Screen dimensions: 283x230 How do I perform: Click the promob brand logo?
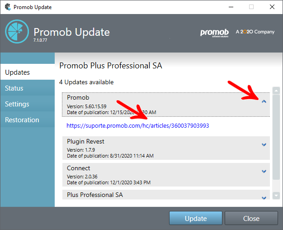click(214, 33)
